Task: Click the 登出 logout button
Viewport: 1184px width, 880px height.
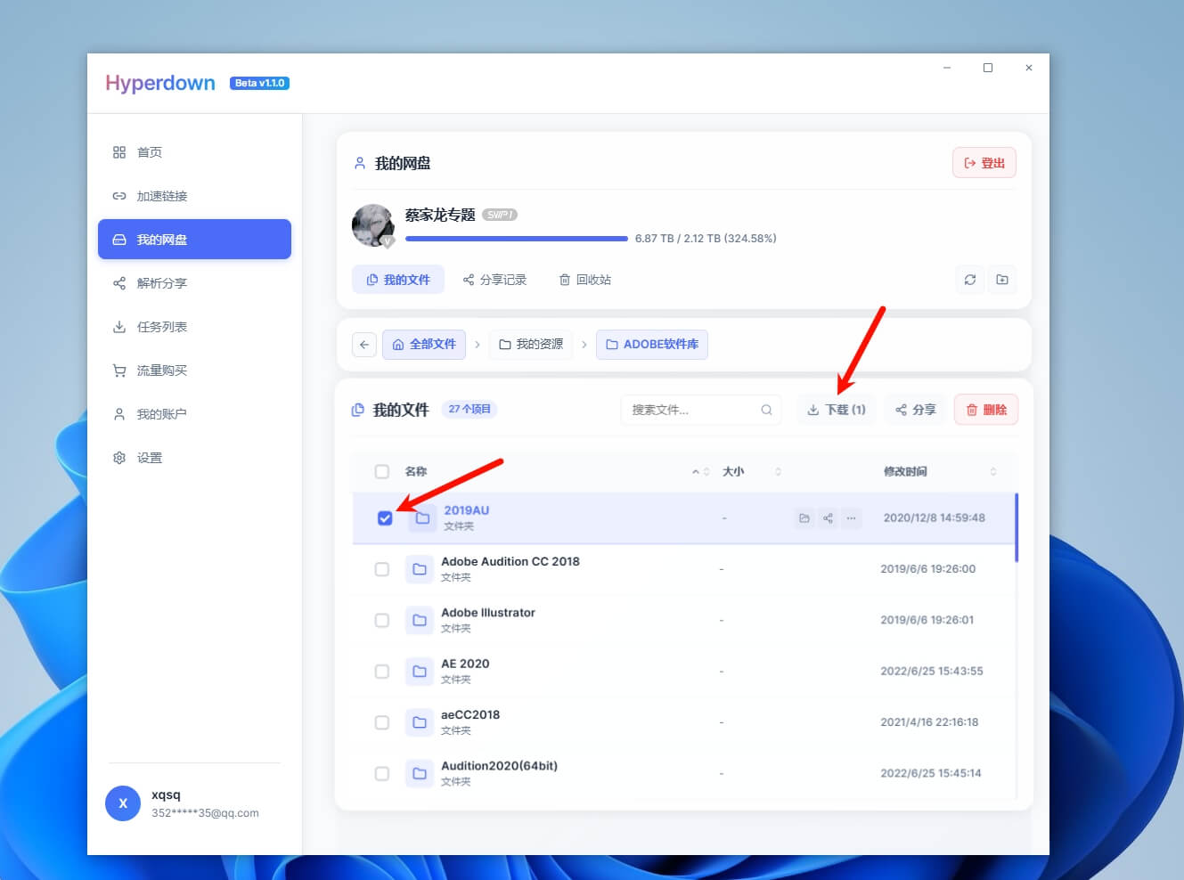Action: [x=984, y=162]
